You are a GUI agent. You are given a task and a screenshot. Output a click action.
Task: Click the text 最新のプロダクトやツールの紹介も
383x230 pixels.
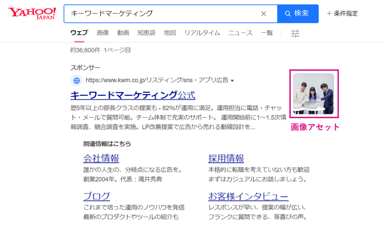coord(131,217)
